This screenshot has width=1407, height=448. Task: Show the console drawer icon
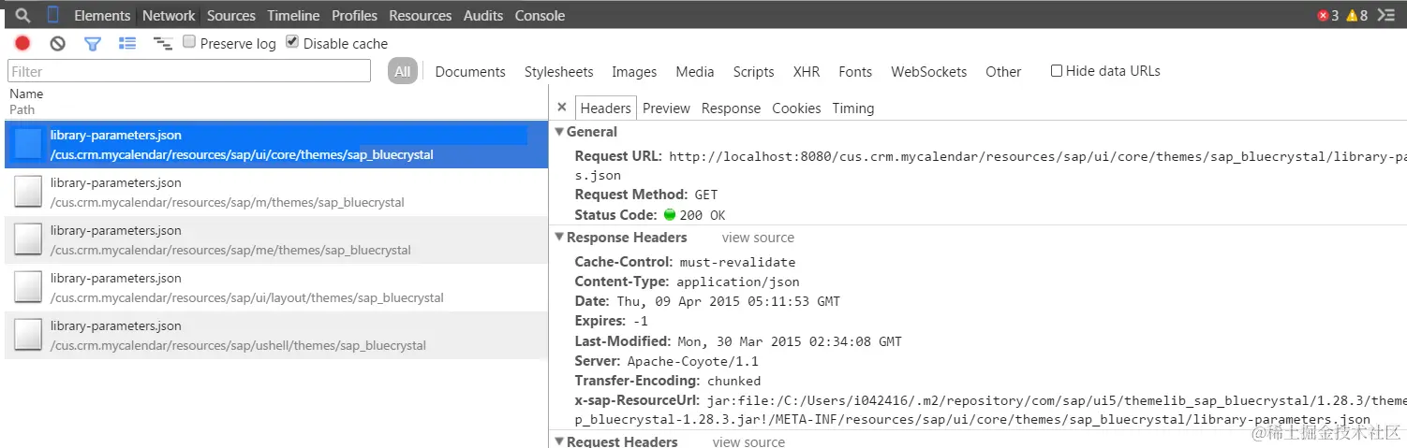pyautogui.click(x=1387, y=15)
